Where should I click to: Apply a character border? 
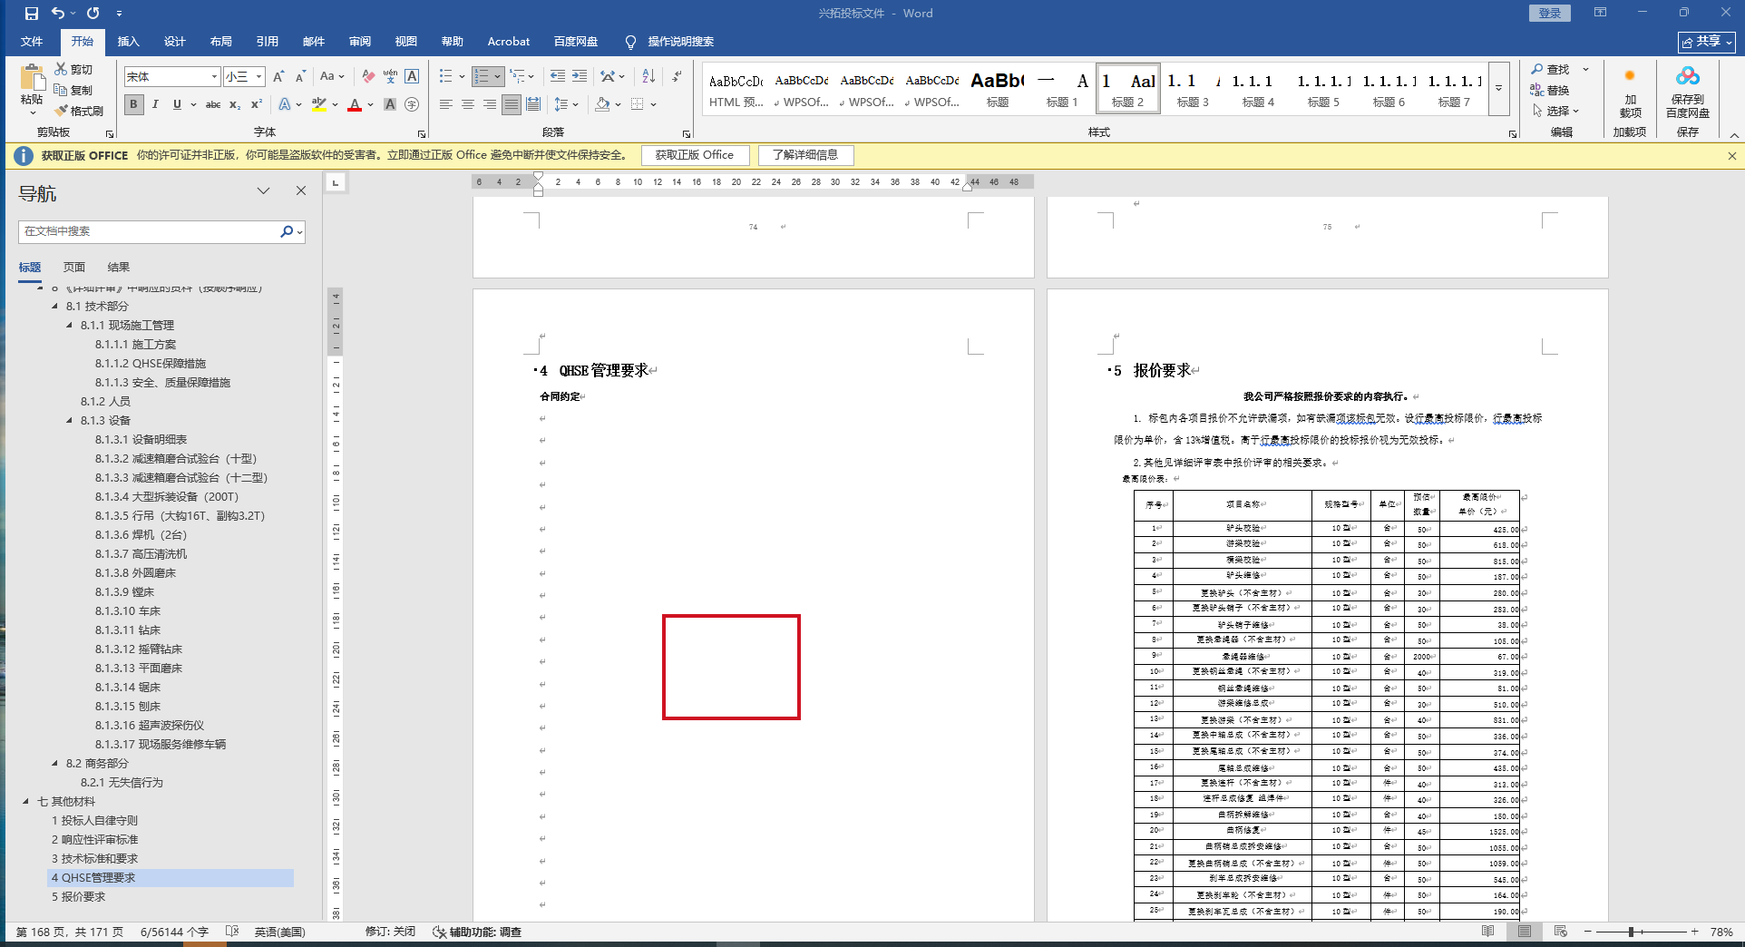pyautogui.click(x=412, y=77)
